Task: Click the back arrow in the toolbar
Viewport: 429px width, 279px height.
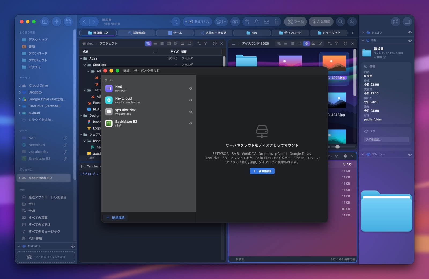Action: [x=84, y=22]
